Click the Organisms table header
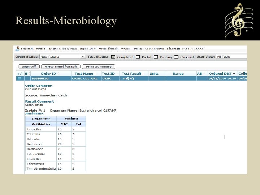 click(41, 118)
